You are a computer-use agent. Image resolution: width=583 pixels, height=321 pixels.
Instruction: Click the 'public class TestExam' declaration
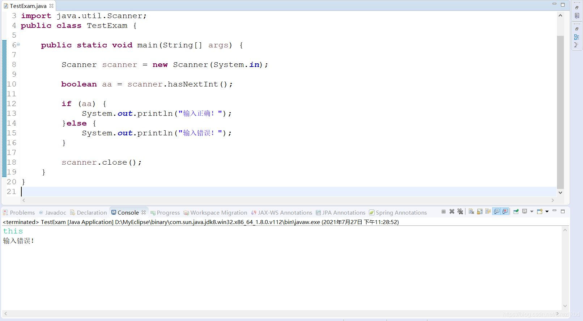(78, 26)
